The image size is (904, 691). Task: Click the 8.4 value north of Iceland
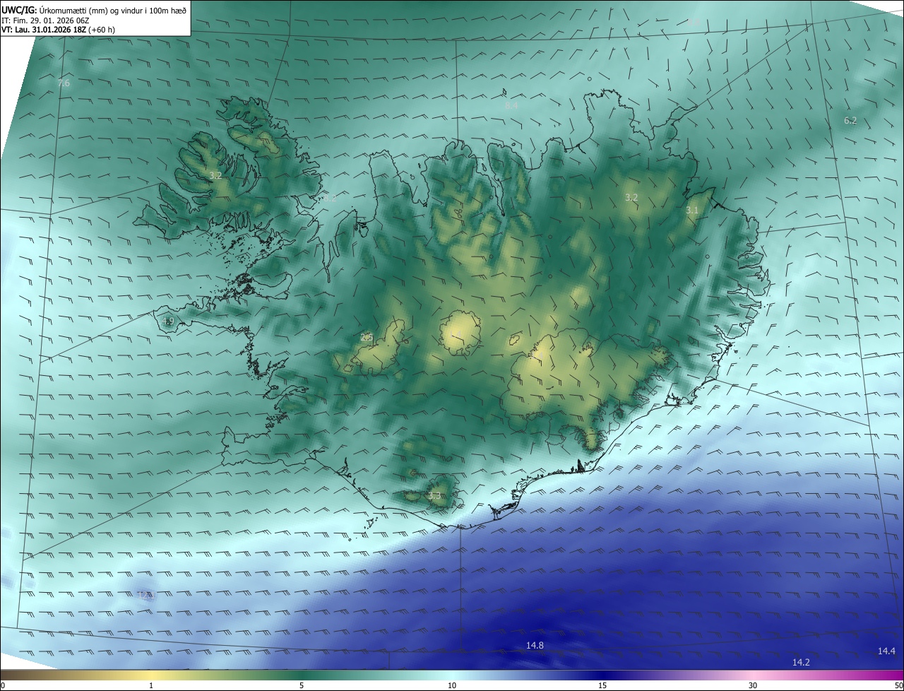point(511,105)
